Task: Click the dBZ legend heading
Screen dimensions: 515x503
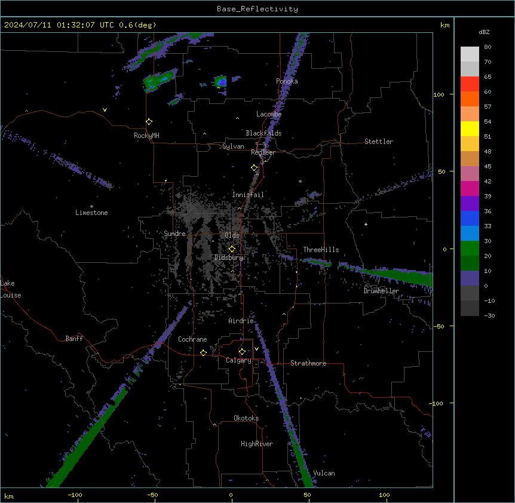Action: coord(484,32)
